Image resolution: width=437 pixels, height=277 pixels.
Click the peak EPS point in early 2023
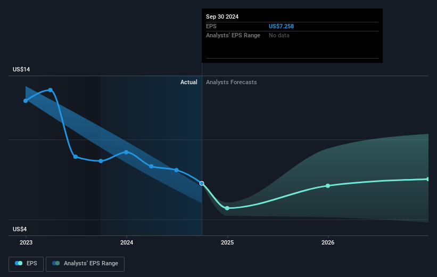point(51,90)
